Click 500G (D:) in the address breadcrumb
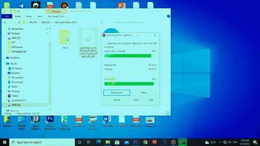Image resolution: width=260 pixels, height=146 pixels. click(x=46, y=22)
